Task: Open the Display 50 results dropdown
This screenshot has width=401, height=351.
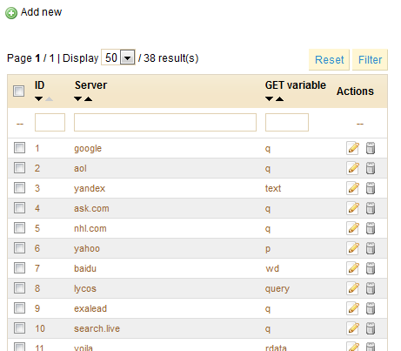Action: point(118,57)
